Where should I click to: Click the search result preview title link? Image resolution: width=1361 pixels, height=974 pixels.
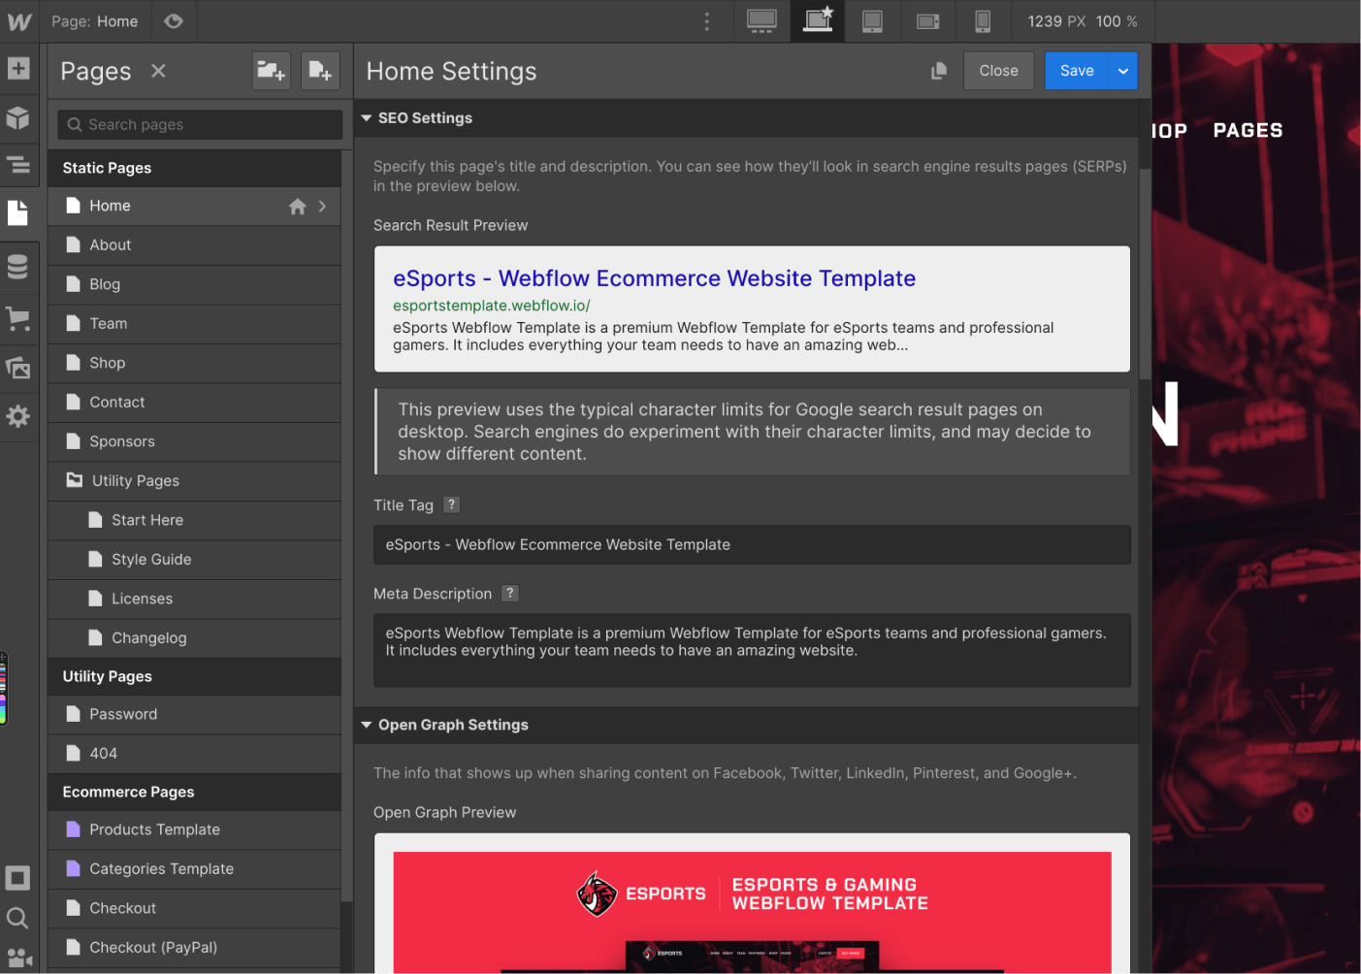[x=654, y=278]
